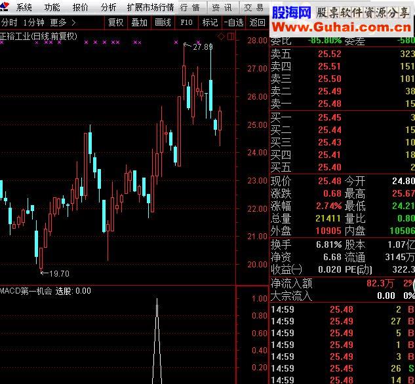Click the 24.00 price axis label
This screenshot has width=415, height=384.
(257, 153)
